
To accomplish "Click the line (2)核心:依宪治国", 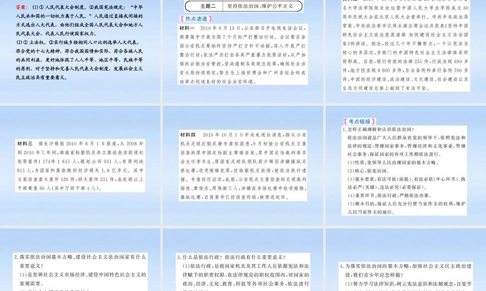I will coord(368,171).
